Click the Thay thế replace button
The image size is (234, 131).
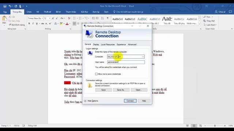(209, 21)
